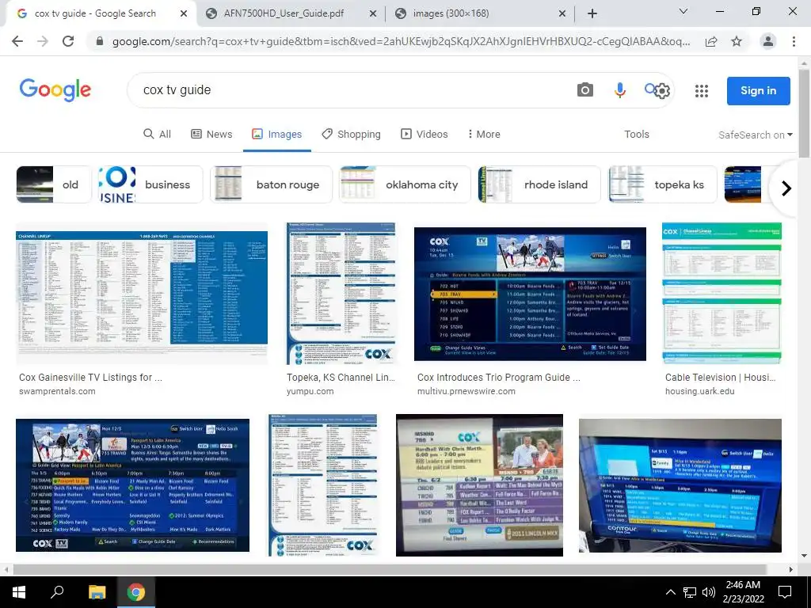Close the cox tv guide tab

pos(184,13)
